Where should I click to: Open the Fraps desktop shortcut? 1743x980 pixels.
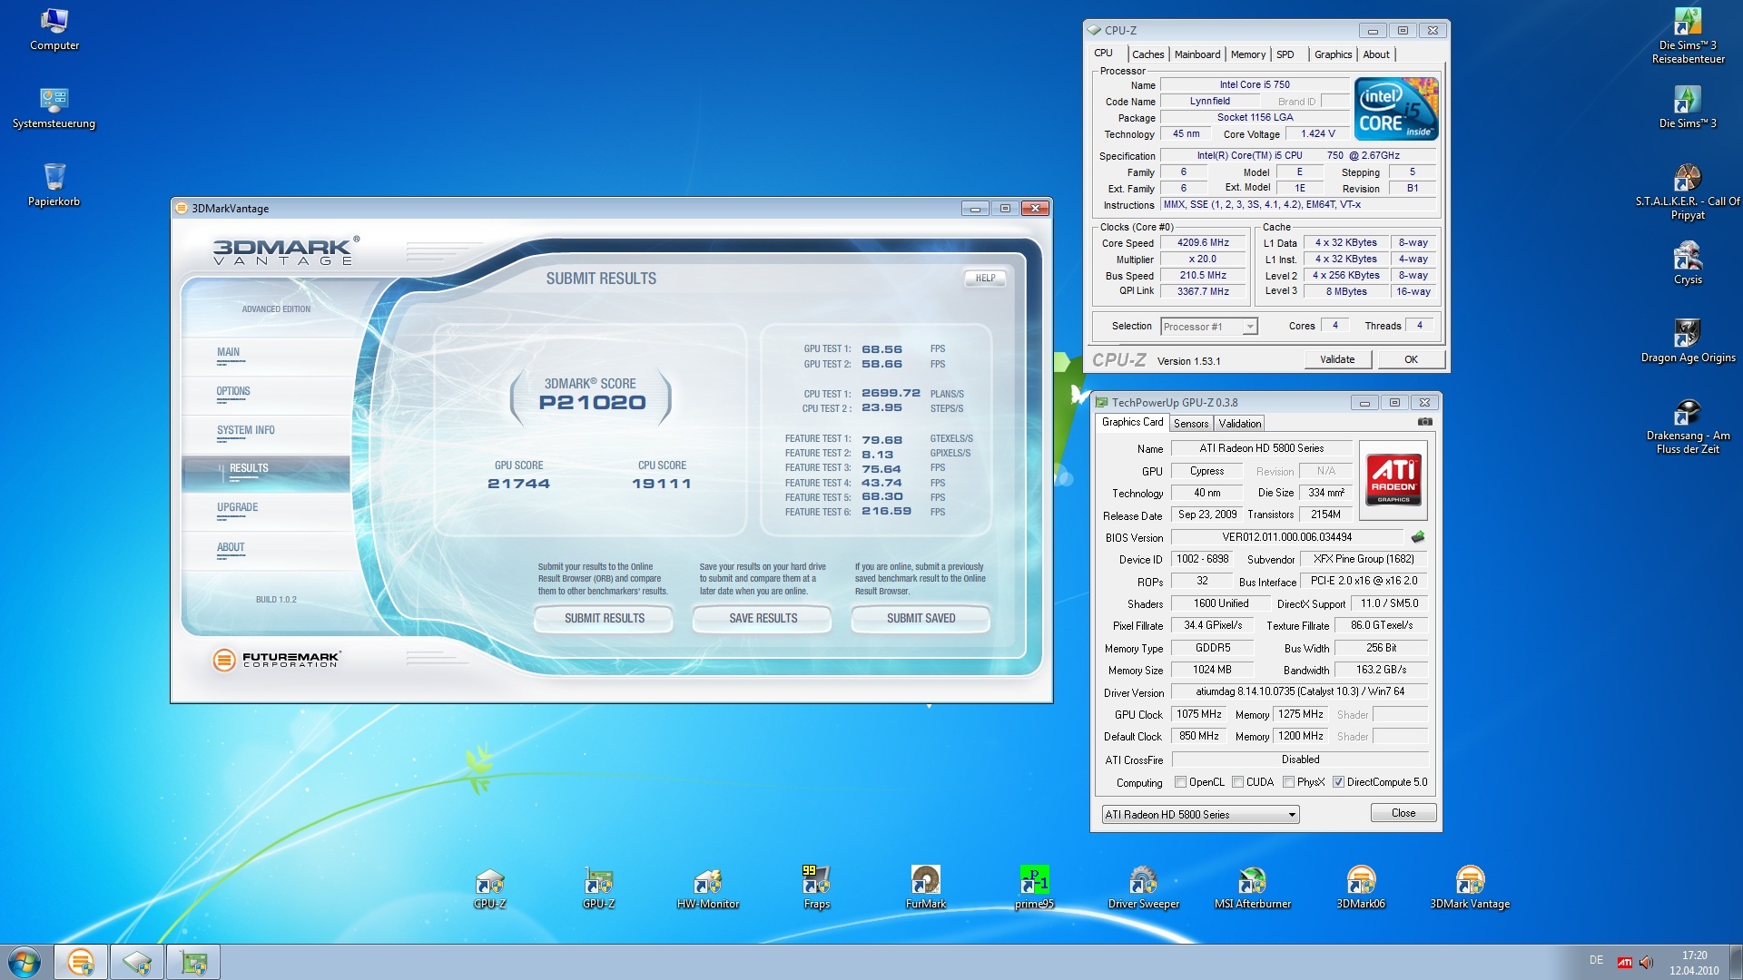pyautogui.click(x=817, y=887)
